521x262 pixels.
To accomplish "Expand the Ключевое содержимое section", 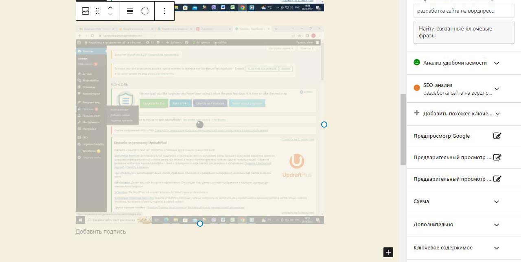I will (x=496, y=248).
